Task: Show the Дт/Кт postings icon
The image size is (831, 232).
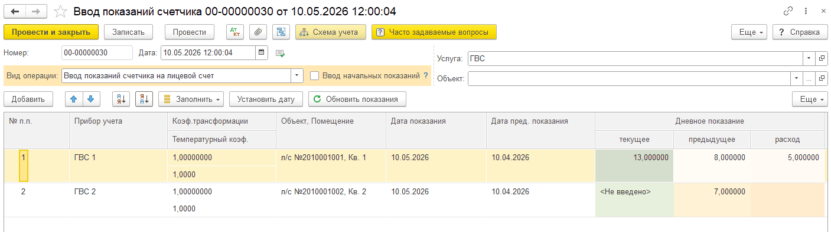Action: point(235,32)
